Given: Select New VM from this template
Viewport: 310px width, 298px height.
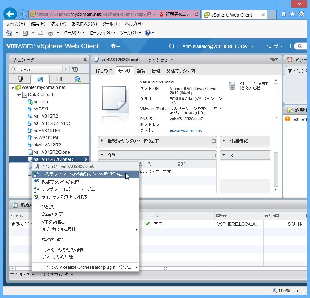Looking at the screenshot, I should (85, 174).
